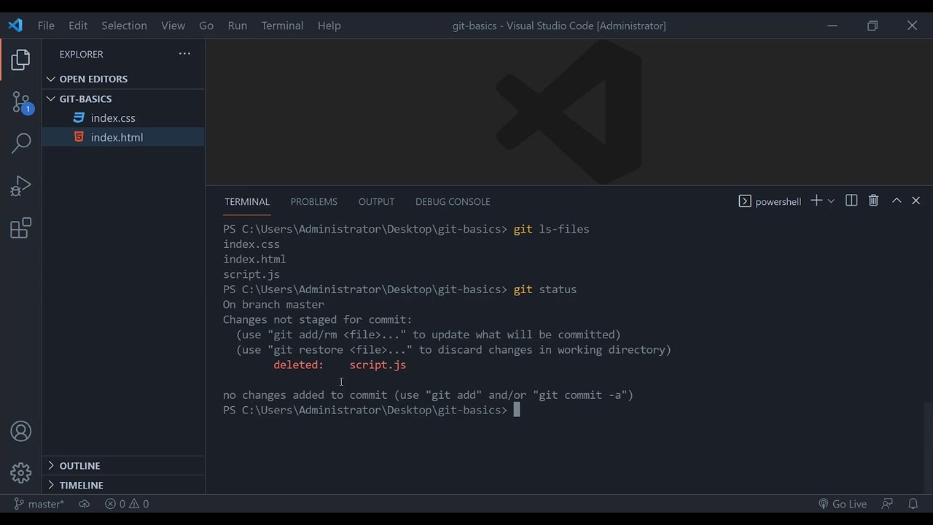This screenshot has width=933, height=525.
Task: Open the Terminal menu
Action: (282, 26)
